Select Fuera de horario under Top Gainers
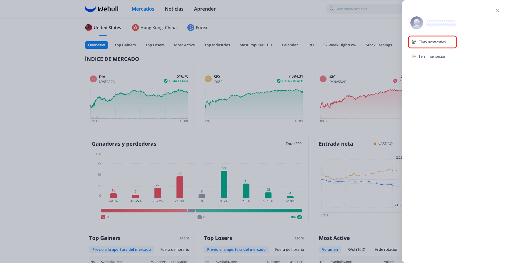Viewport: 508px width, 263px height. tap(175, 249)
